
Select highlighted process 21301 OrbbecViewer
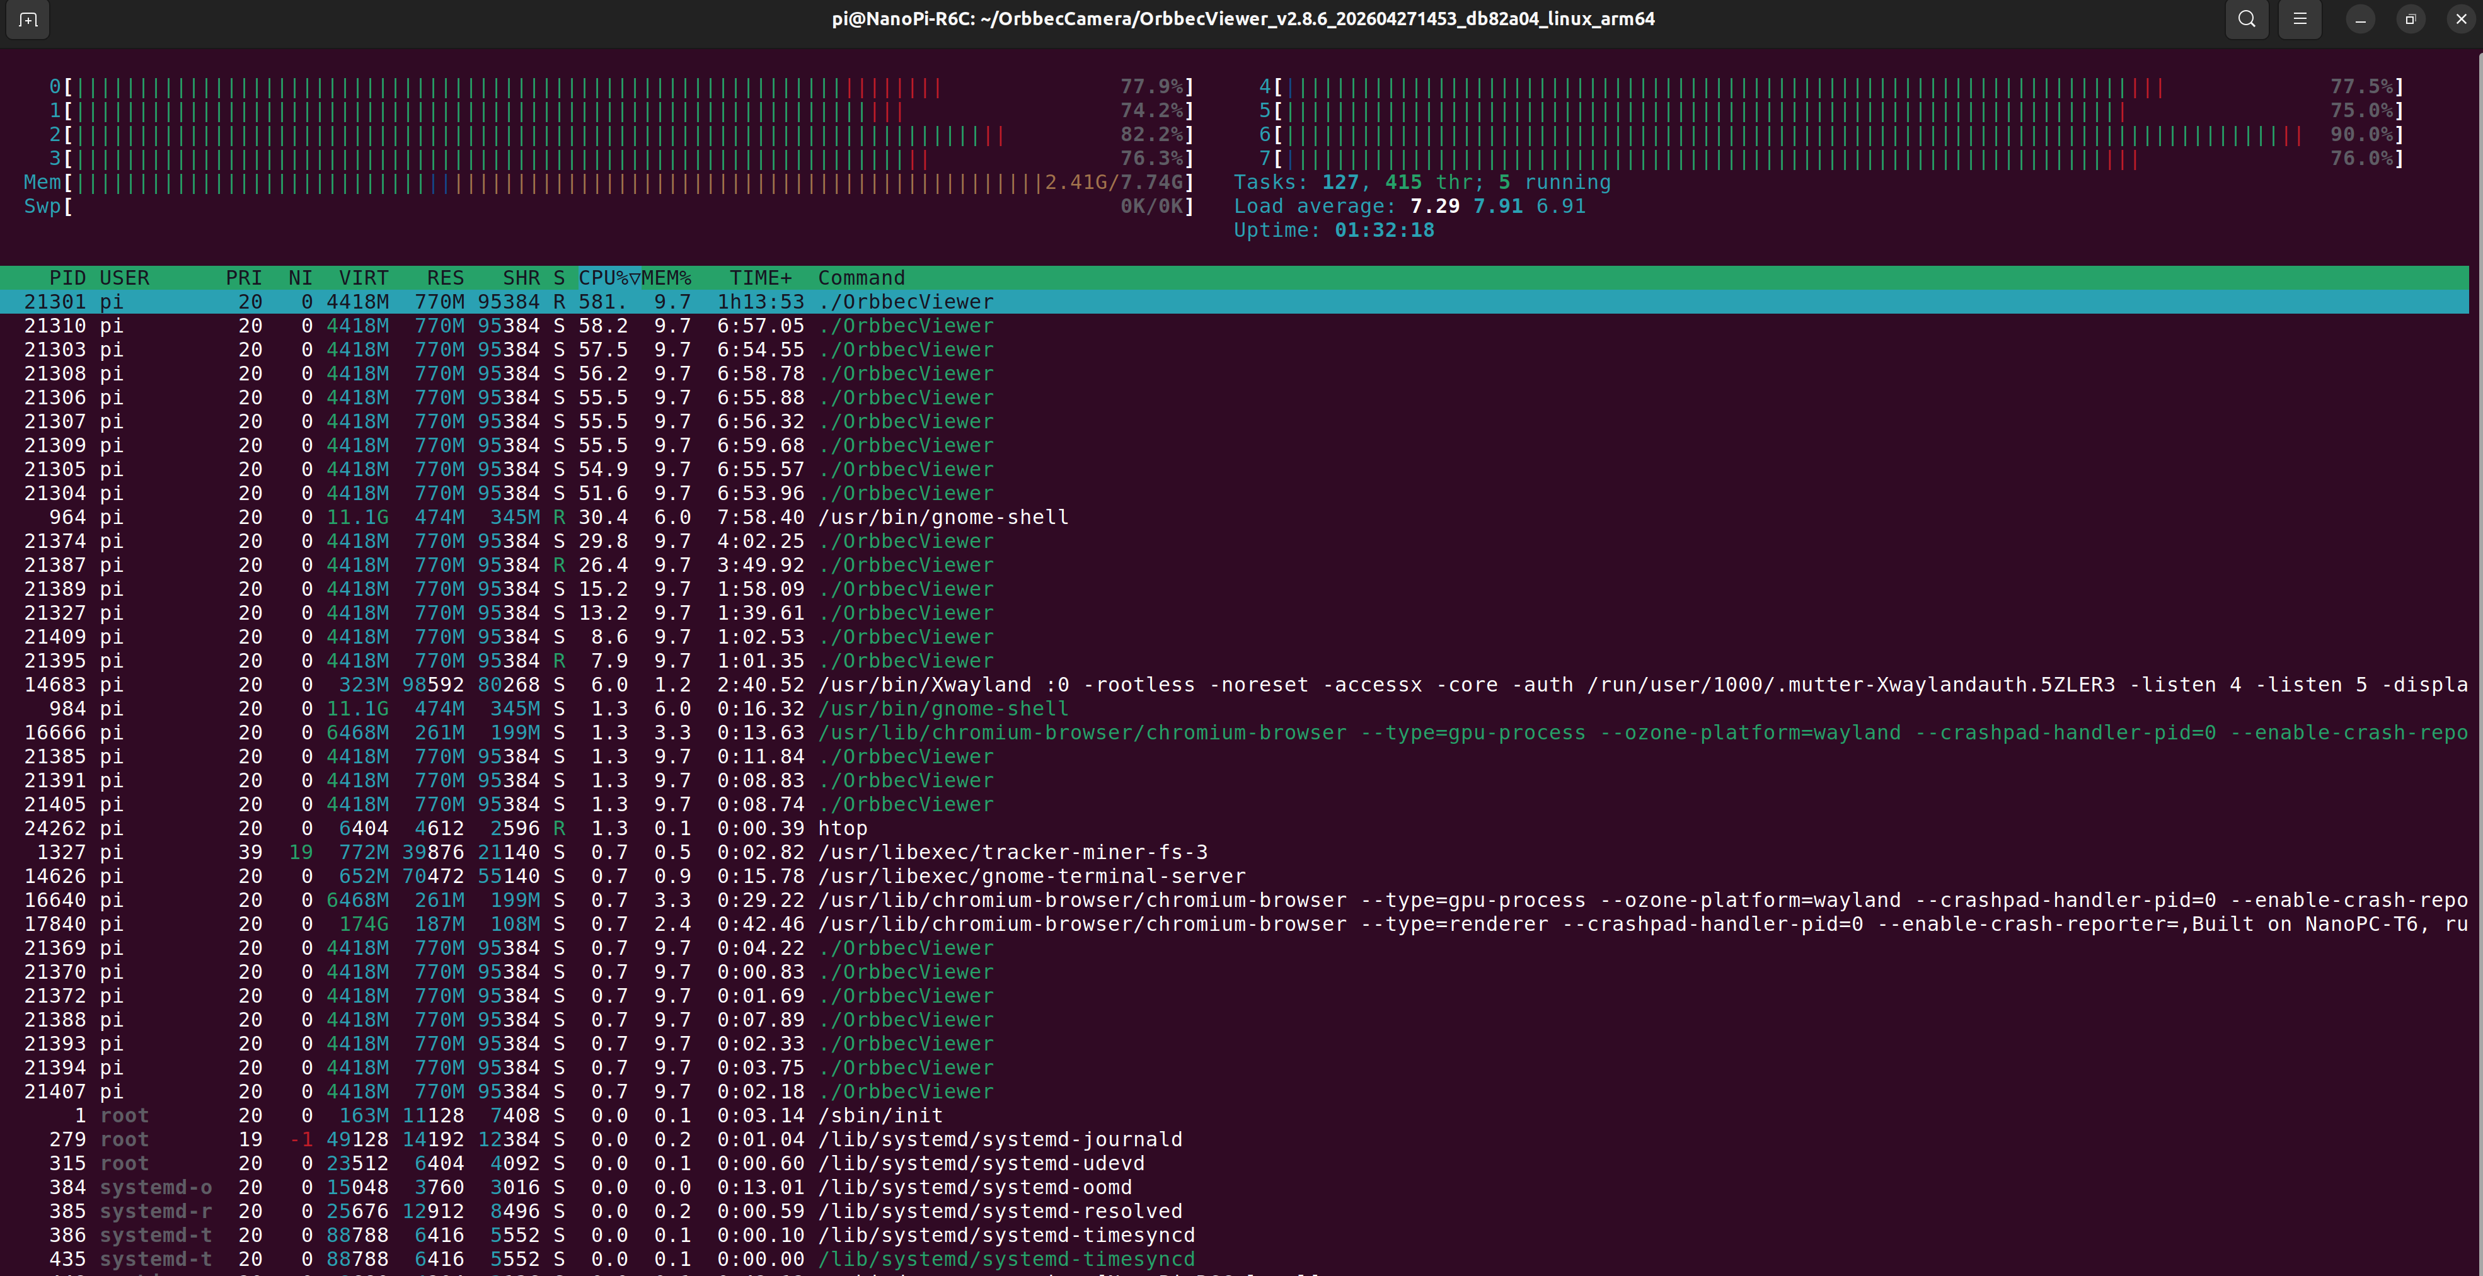(1235, 302)
